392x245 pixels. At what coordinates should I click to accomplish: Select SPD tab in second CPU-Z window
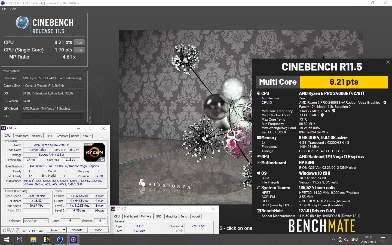coord(159,216)
